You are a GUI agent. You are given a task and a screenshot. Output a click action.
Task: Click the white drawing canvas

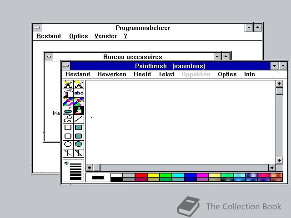click(181, 122)
